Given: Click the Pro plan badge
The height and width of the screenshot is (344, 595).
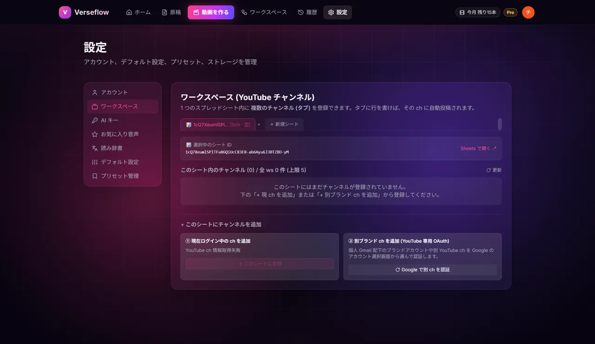Looking at the screenshot, I should point(510,13).
